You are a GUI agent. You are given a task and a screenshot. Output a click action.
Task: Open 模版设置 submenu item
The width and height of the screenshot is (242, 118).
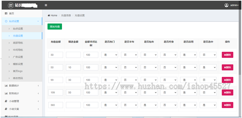tap(22, 64)
